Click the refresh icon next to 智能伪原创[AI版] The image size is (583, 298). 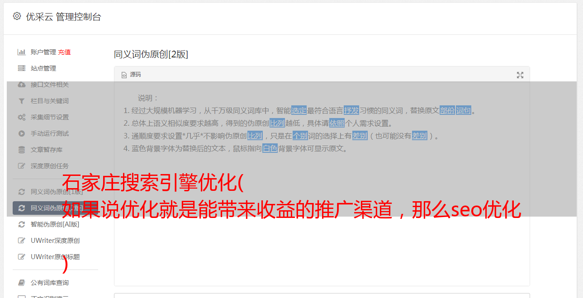click(21, 224)
